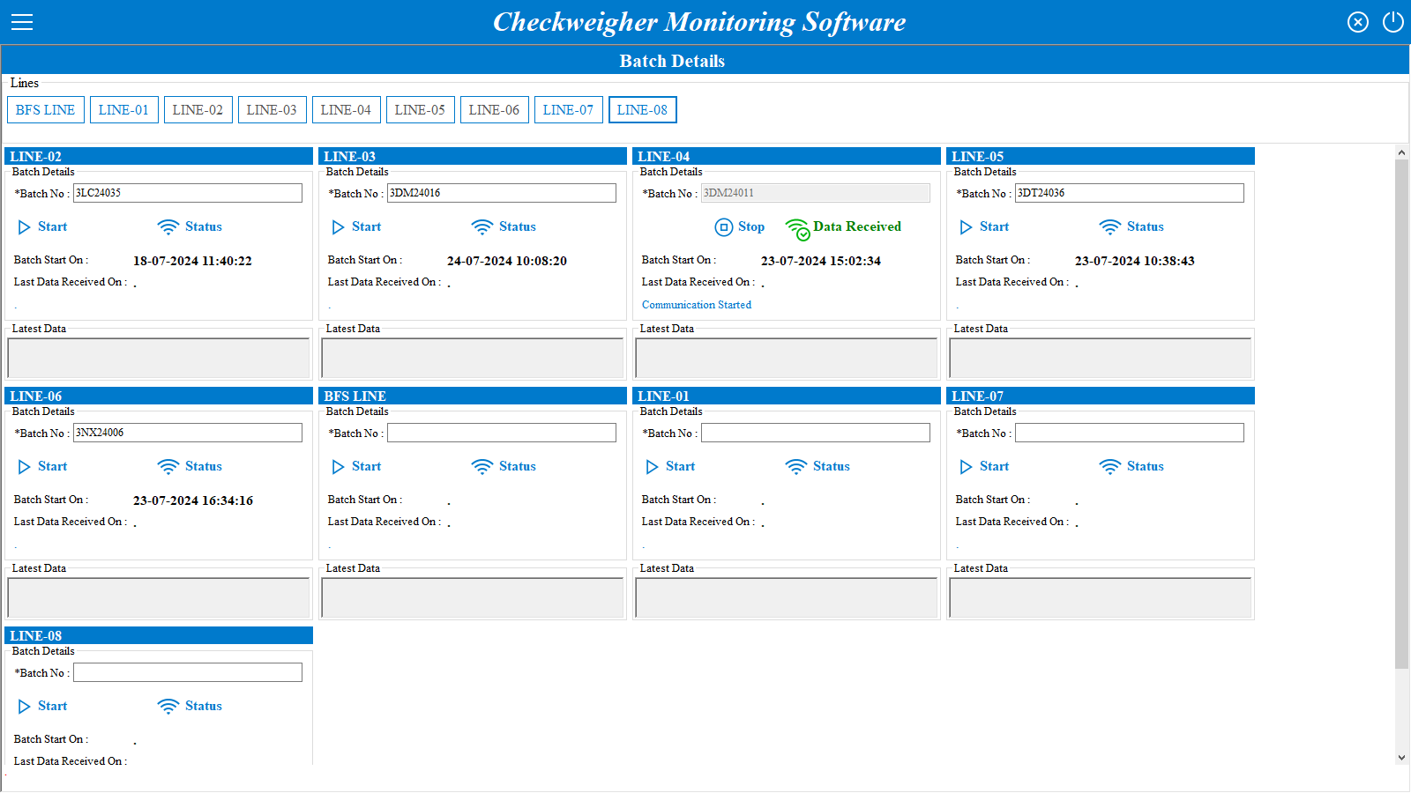Open the hamburger menu

point(22,22)
